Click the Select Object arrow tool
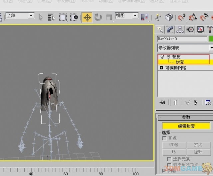213x176 pixels. click(41, 17)
